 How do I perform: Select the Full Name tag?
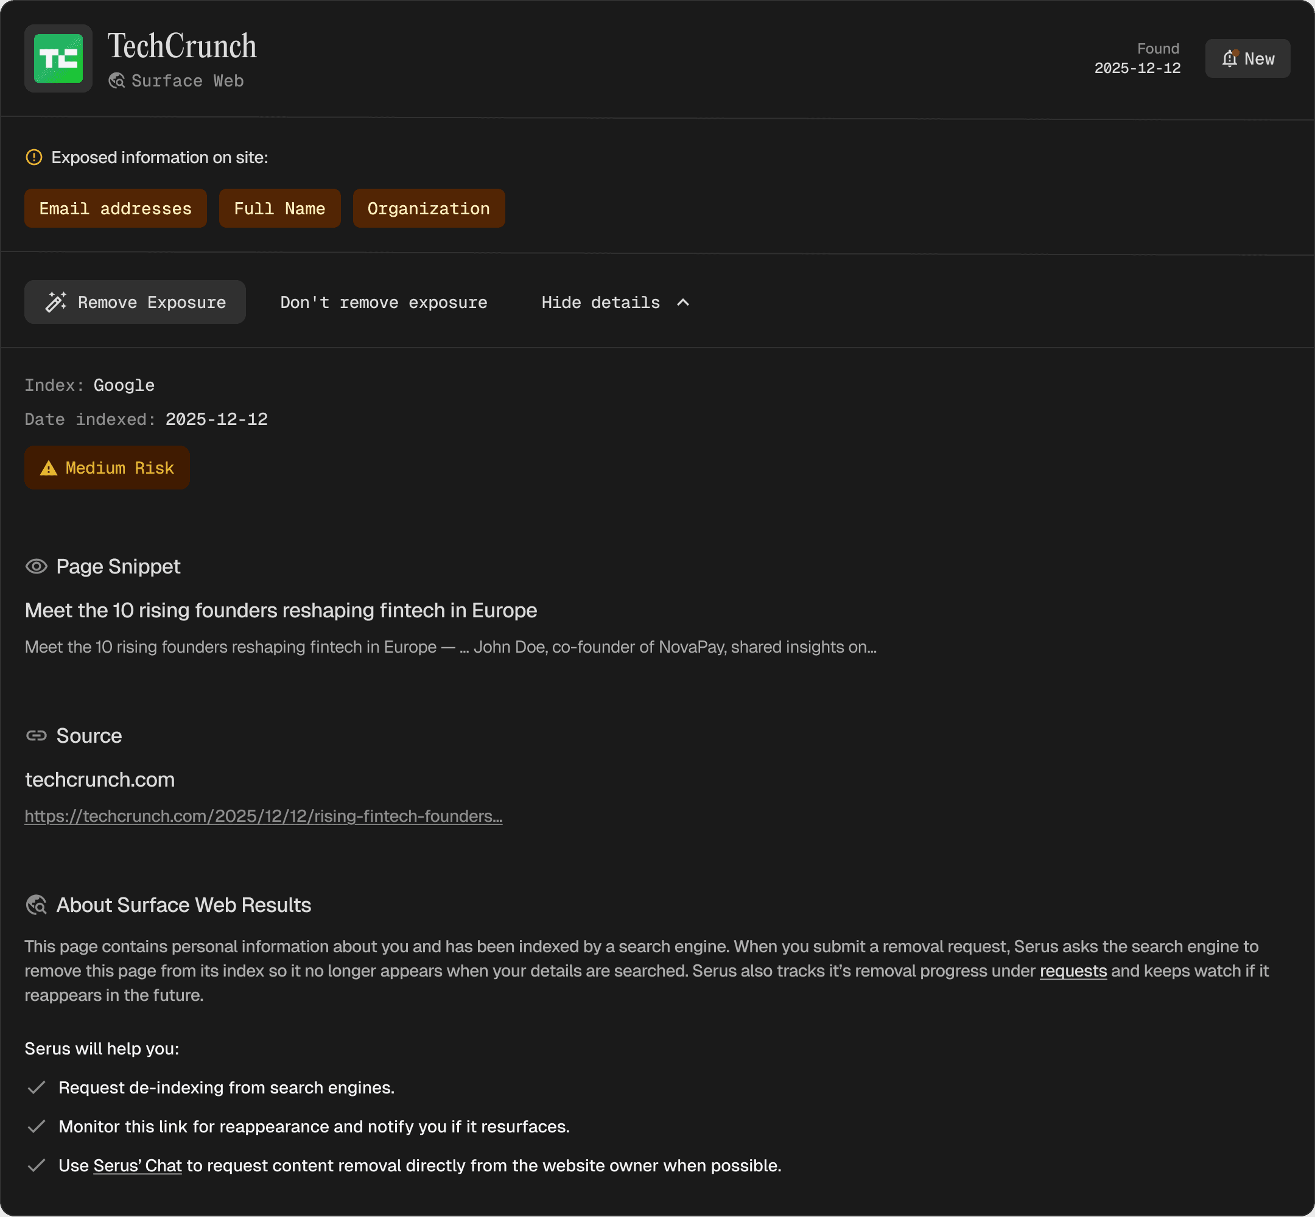[x=279, y=209]
